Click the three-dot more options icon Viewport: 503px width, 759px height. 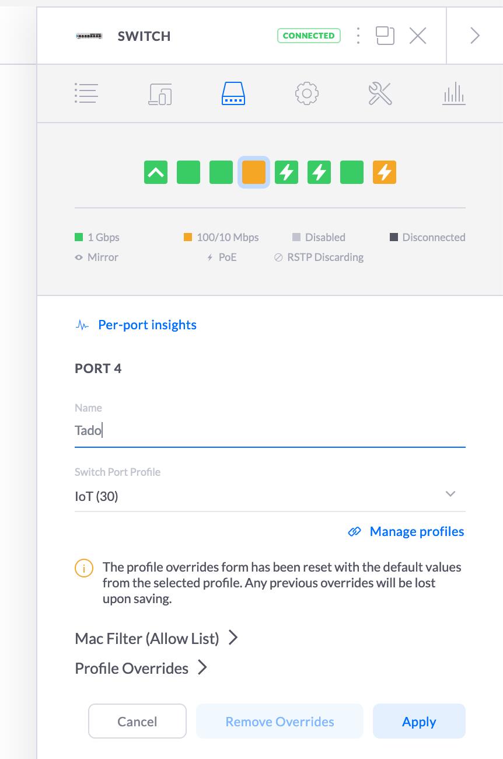tap(358, 36)
